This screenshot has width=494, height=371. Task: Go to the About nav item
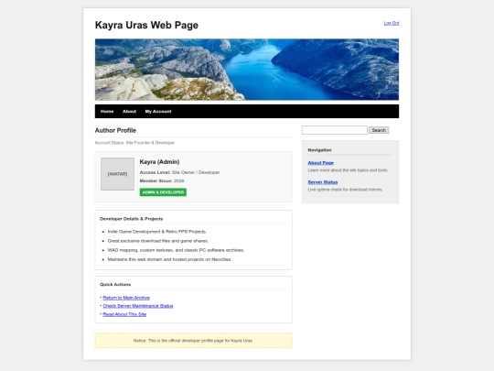click(x=129, y=112)
